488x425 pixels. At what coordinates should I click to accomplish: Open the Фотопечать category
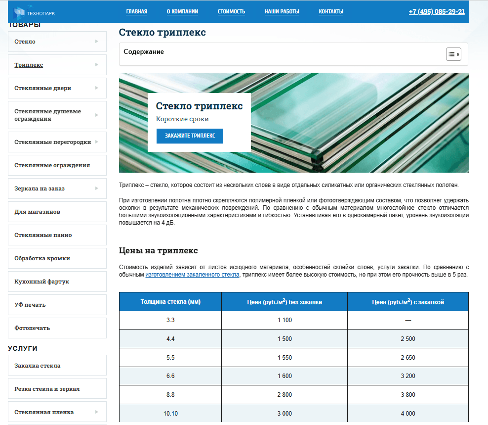57,328
